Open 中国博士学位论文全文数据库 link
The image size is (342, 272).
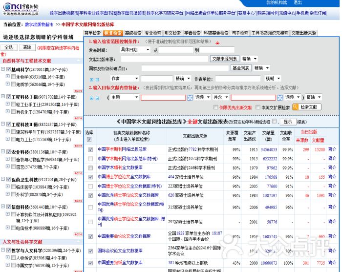[x=124, y=177]
